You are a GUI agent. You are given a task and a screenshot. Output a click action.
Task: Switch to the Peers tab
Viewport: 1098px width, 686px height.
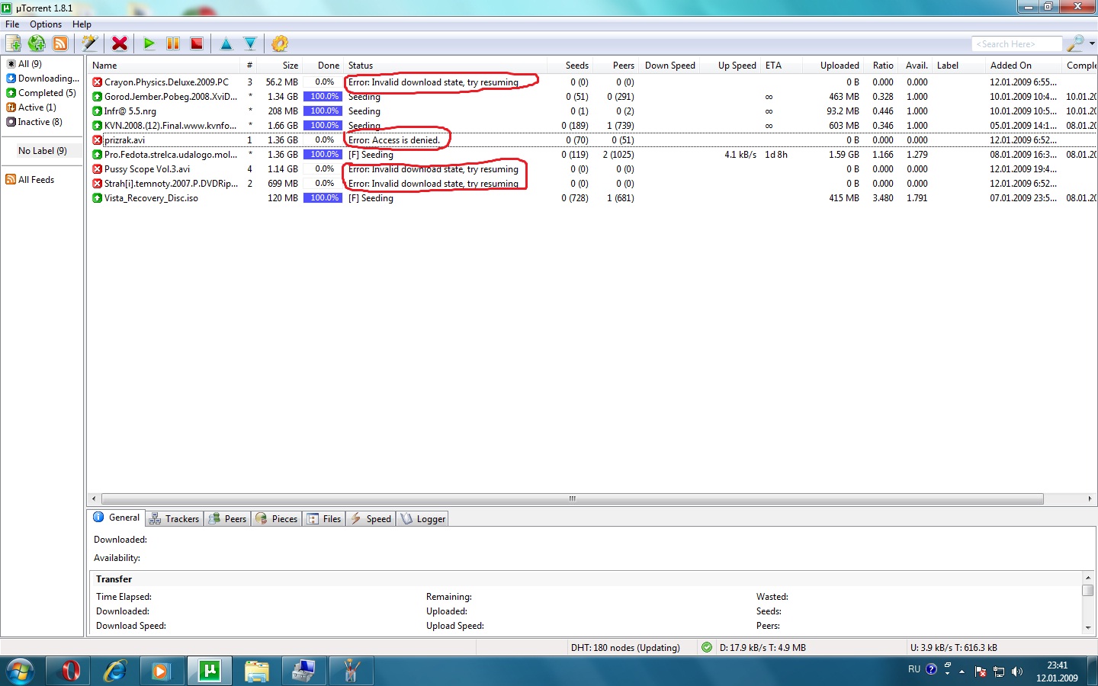(228, 519)
